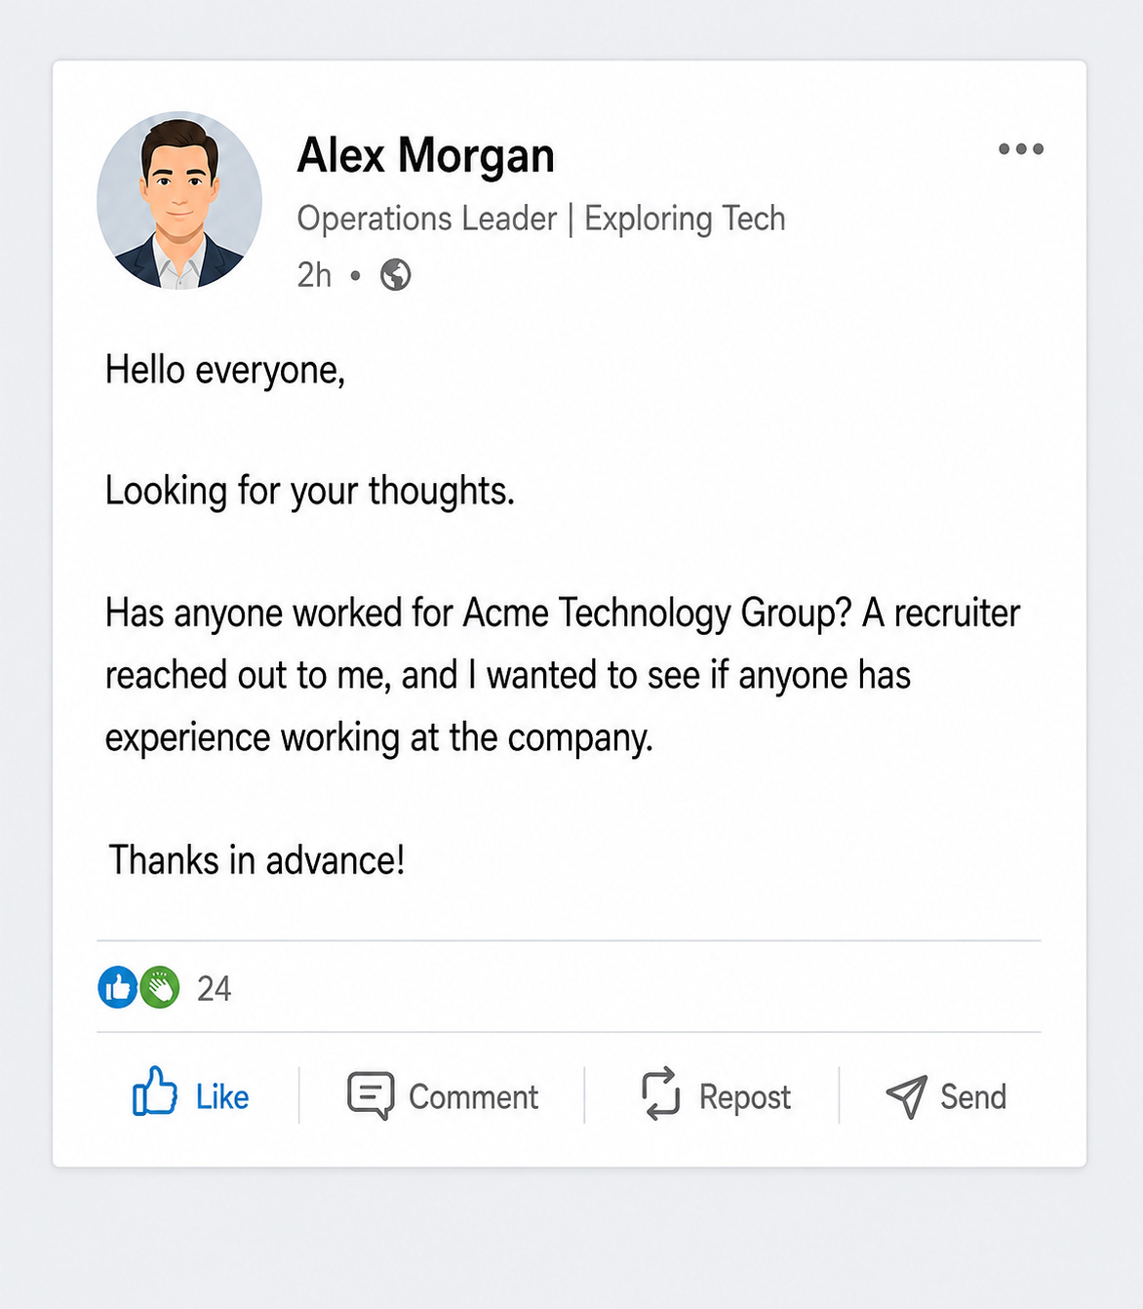Select the Repost text label

(x=745, y=1097)
